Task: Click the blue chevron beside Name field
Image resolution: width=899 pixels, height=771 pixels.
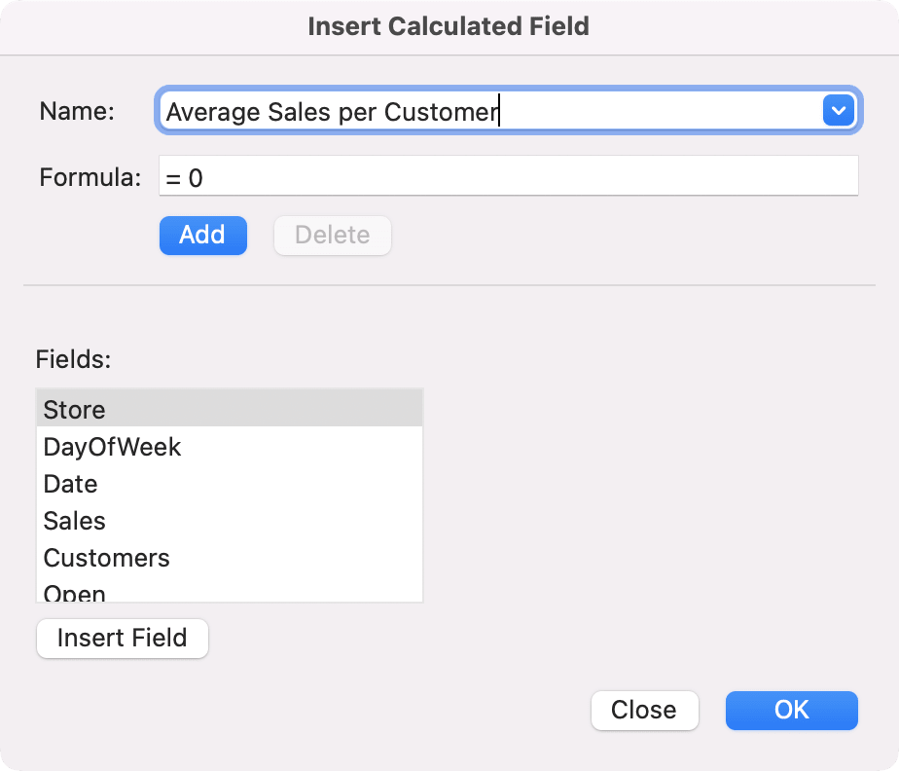Action: 838,110
